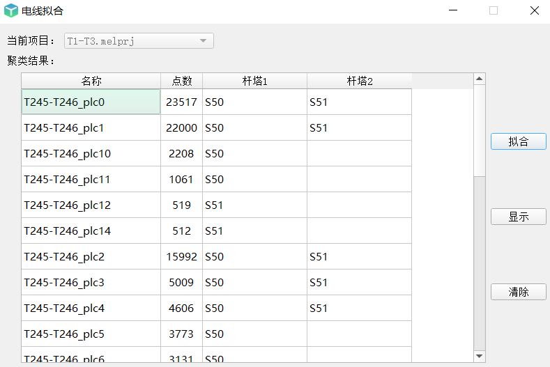
Task: Click the 显示 button
Action: [x=519, y=217]
